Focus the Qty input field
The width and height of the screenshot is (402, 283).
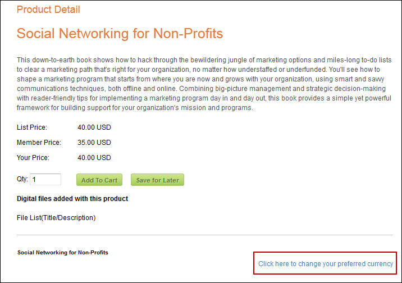45,180
